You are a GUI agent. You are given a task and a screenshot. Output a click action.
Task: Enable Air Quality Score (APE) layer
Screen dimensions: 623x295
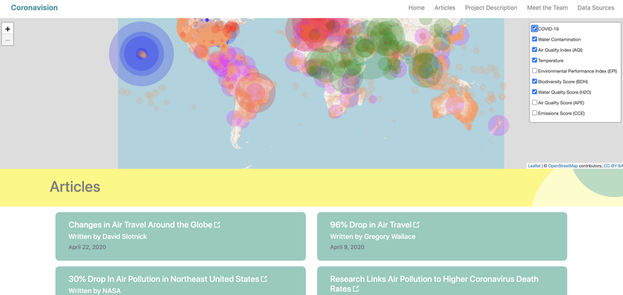tap(534, 103)
